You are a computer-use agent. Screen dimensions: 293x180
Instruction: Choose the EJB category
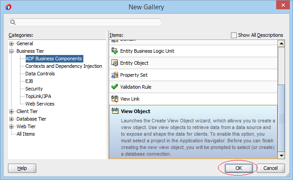click(x=29, y=81)
